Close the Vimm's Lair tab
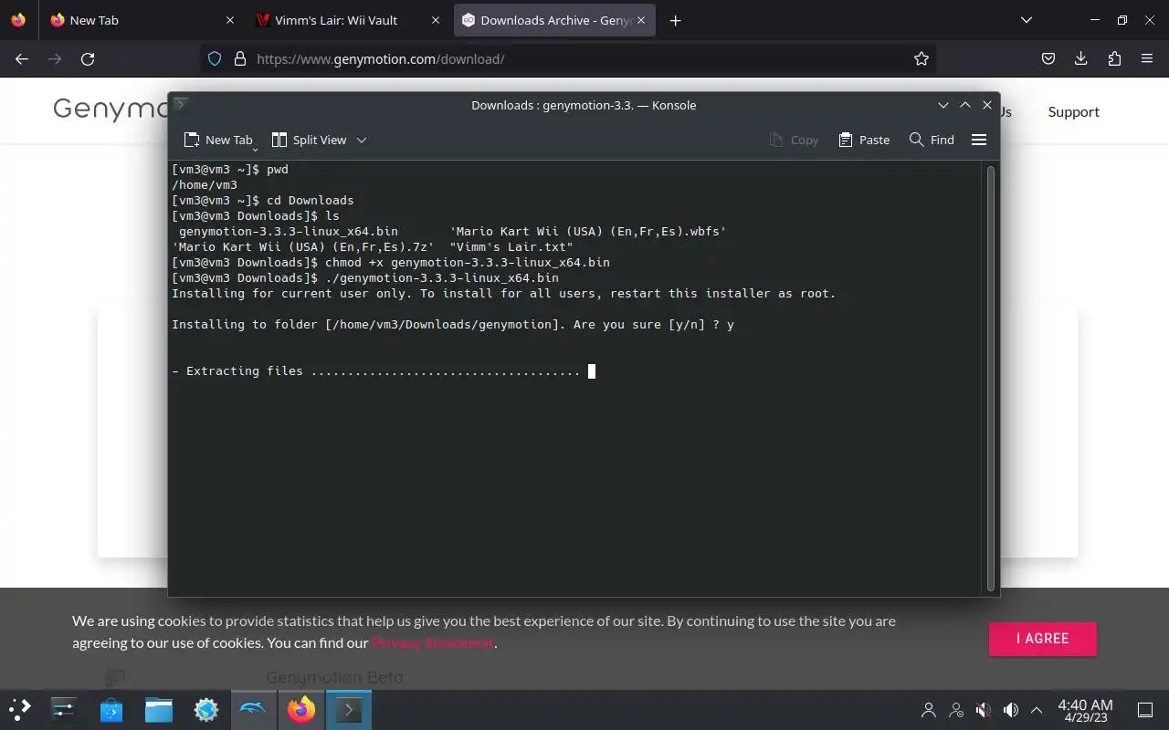 [x=436, y=20]
